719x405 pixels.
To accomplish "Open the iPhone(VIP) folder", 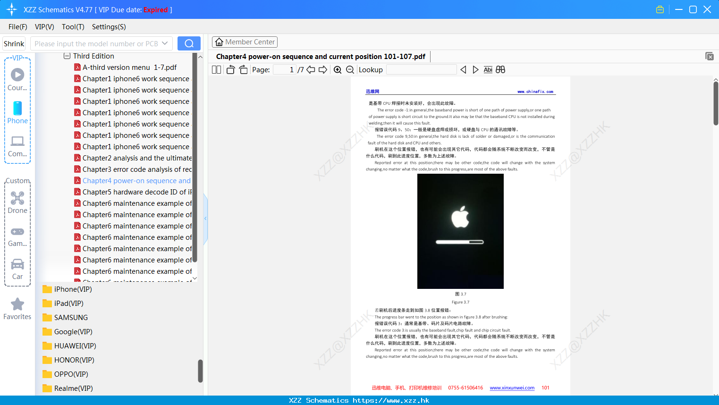I will (x=67, y=289).
